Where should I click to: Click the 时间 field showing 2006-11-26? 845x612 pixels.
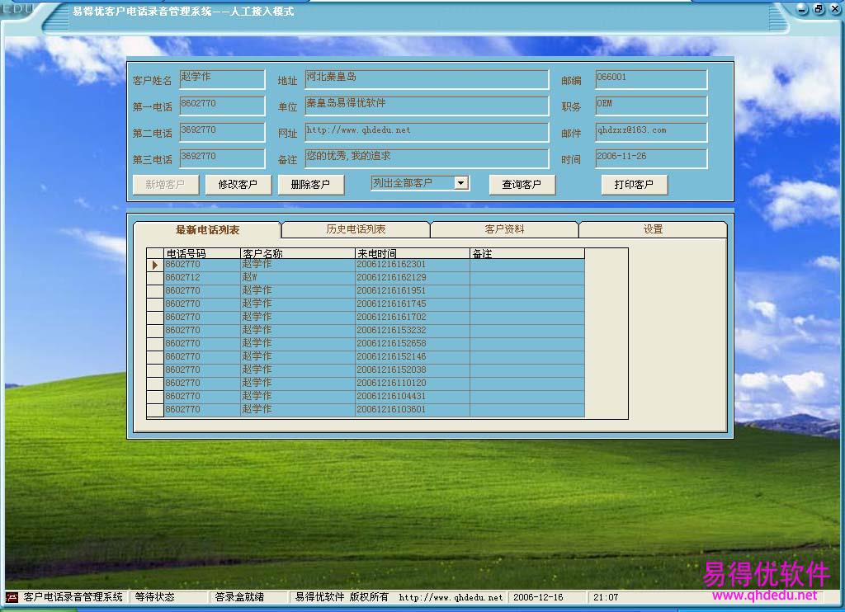pos(651,158)
